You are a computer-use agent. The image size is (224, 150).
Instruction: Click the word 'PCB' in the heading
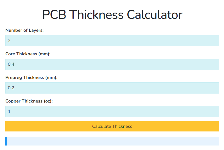point(54,15)
